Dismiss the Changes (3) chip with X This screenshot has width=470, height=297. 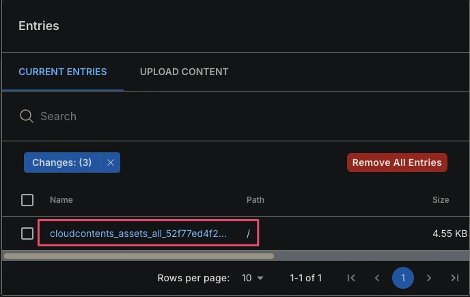(x=111, y=162)
